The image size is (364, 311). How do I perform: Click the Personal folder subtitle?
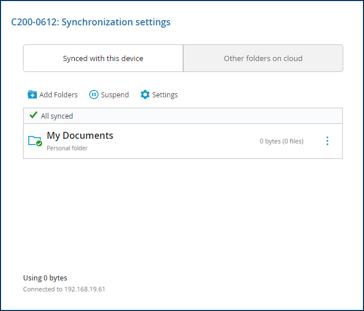67,148
